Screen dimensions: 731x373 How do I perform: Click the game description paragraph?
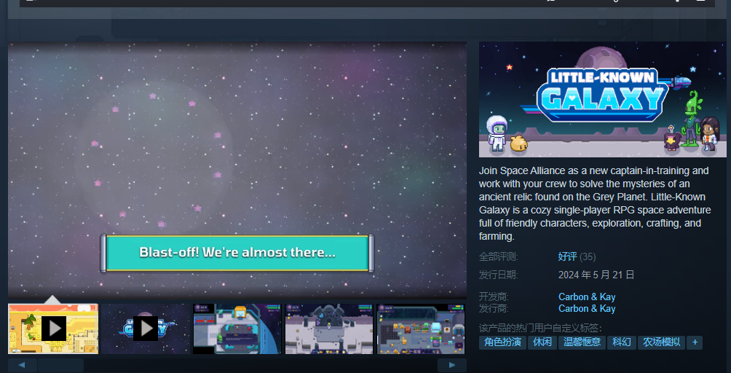[x=596, y=203]
